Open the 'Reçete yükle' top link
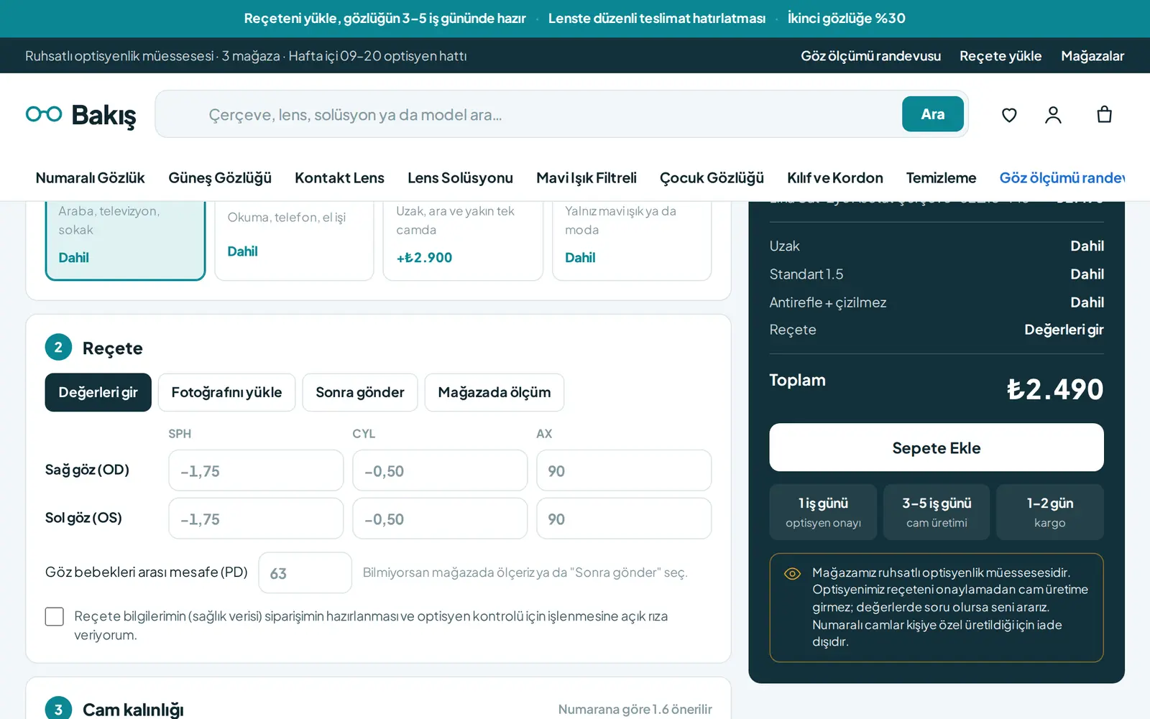The width and height of the screenshot is (1150, 719). 1000,56
